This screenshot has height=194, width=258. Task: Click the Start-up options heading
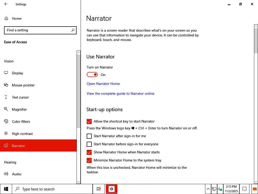point(105,110)
